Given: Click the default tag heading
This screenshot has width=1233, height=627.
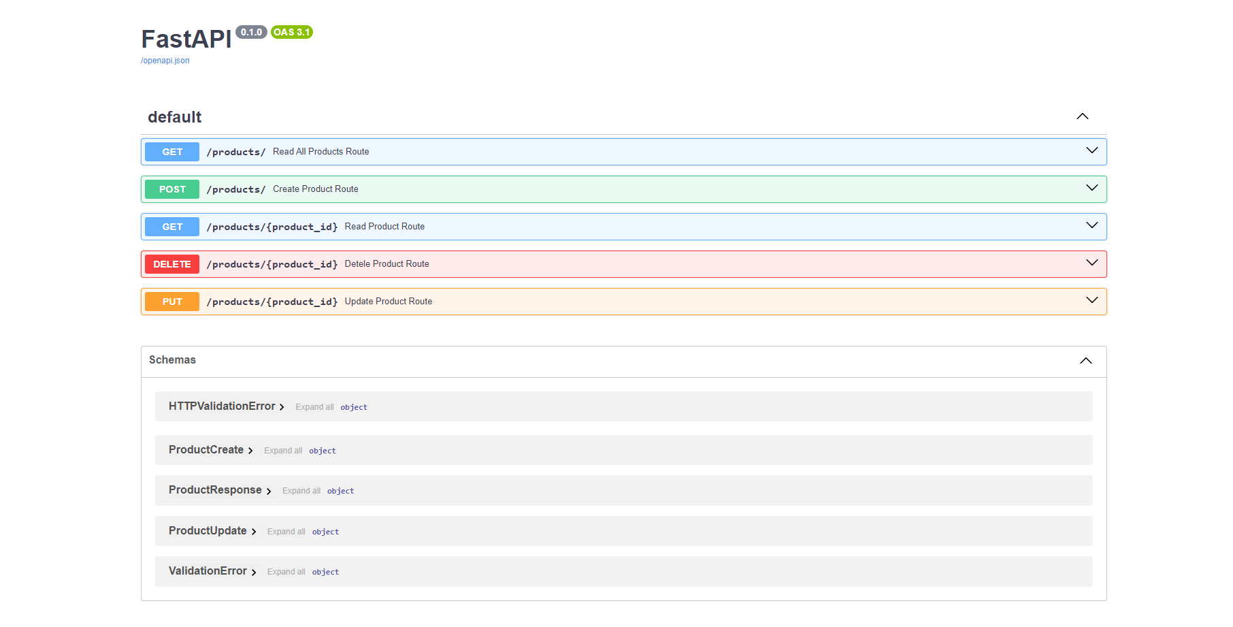Looking at the screenshot, I should [x=175, y=117].
